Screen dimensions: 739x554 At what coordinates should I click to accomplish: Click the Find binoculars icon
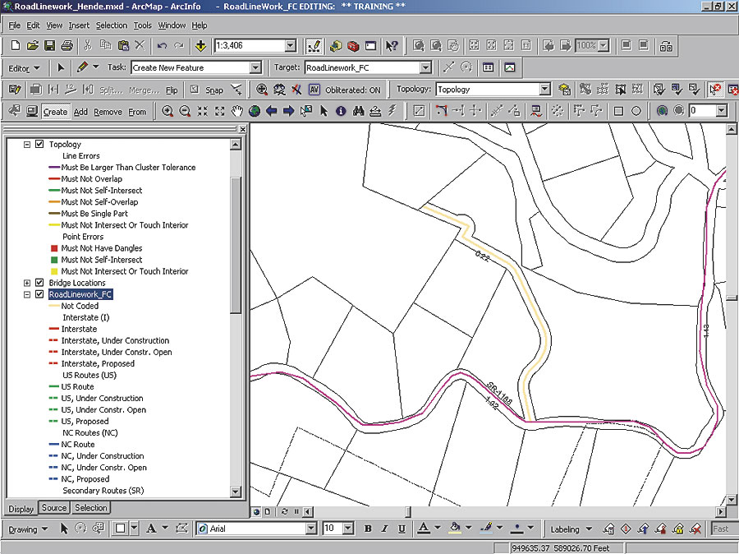click(357, 111)
